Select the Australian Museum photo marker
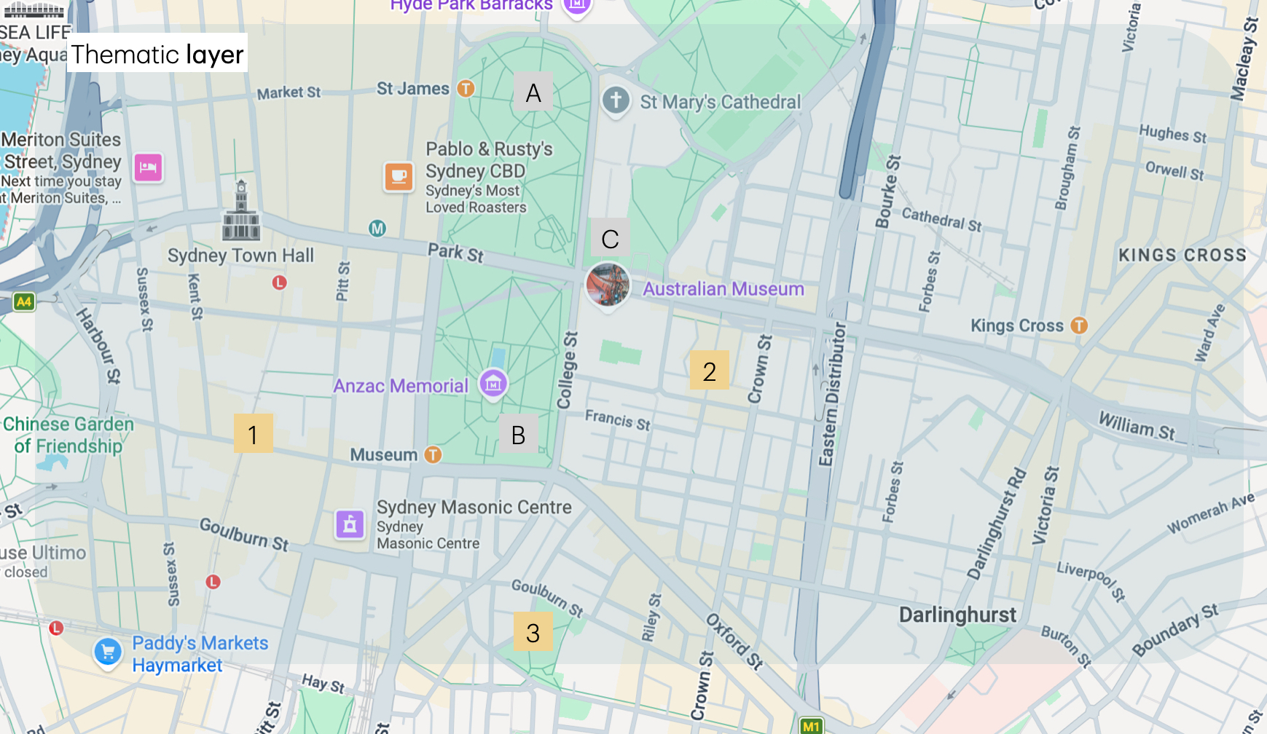Viewport: 1267px width, 734px height. tap(608, 285)
